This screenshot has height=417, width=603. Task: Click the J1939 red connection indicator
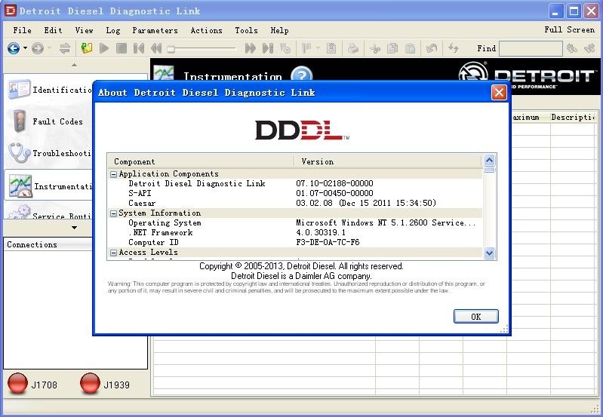(90, 384)
